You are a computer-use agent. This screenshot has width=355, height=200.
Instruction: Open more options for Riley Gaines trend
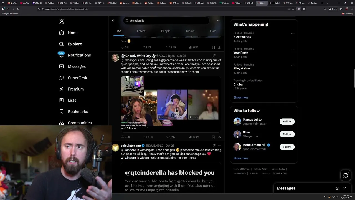[293, 65]
